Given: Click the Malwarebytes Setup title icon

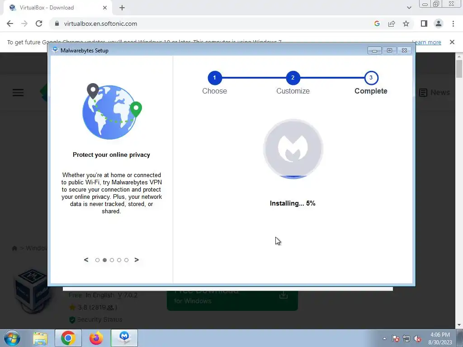Looking at the screenshot, I should pyautogui.click(x=55, y=50).
